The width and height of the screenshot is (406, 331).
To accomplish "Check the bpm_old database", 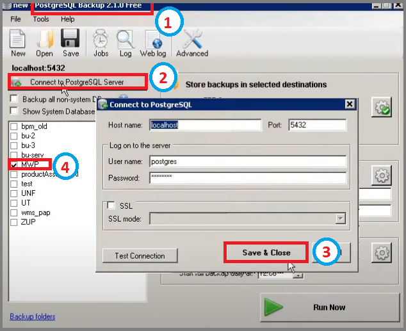I will coord(13,126).
